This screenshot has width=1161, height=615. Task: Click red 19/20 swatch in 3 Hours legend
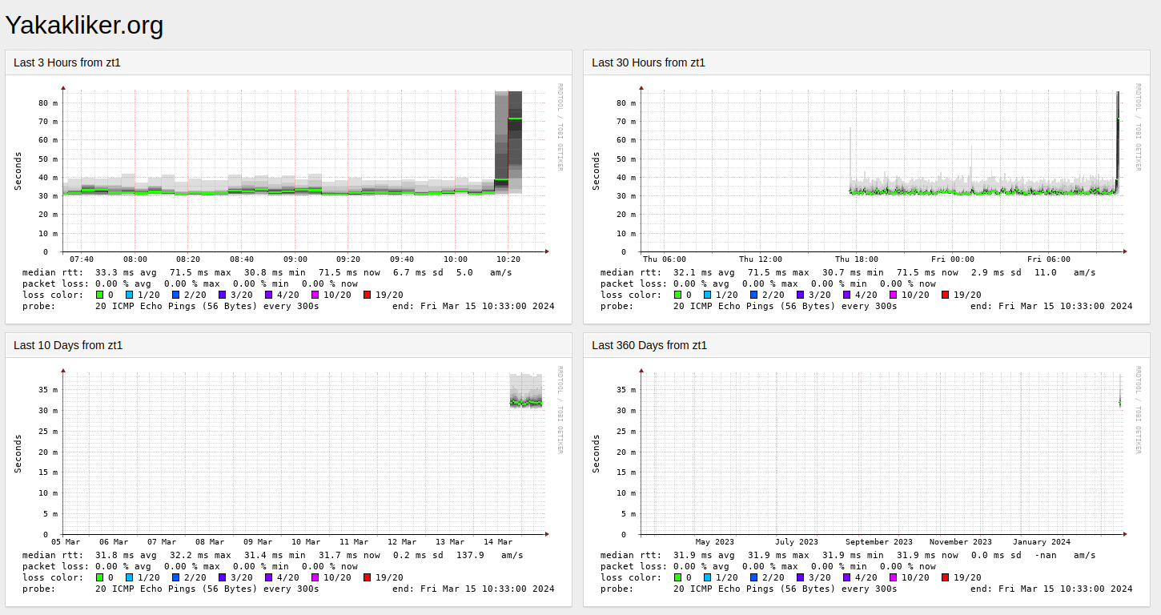pos(368,295)
